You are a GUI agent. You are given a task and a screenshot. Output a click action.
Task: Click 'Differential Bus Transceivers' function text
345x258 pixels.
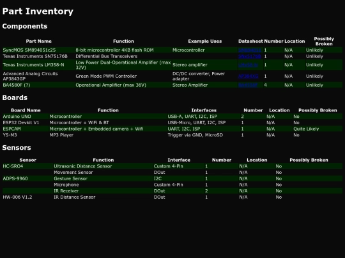pos(107,57)
